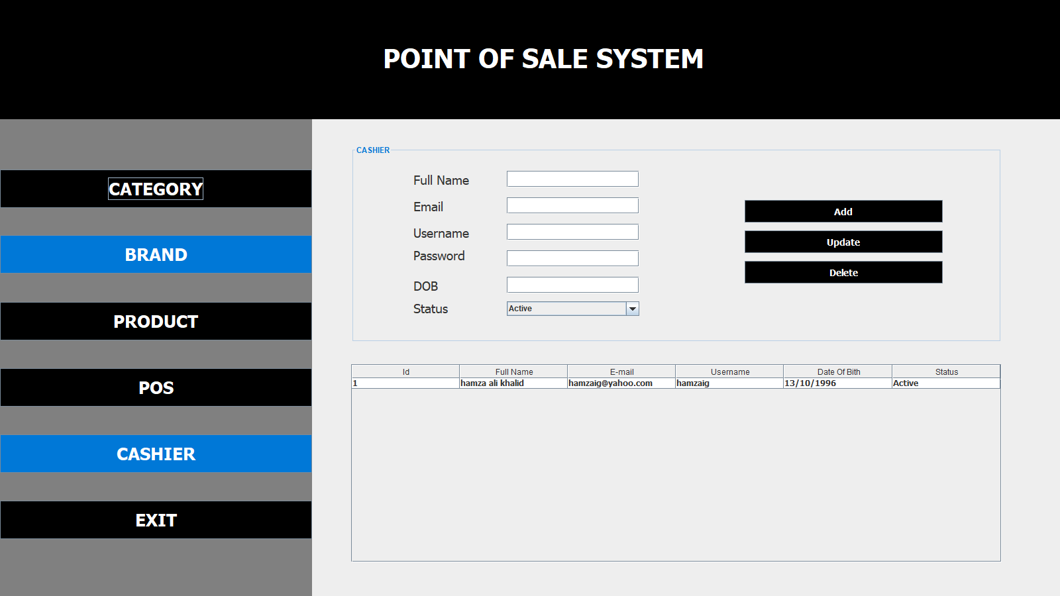
Task: Click the Date Of Bith column header
Action: [838, 372]
